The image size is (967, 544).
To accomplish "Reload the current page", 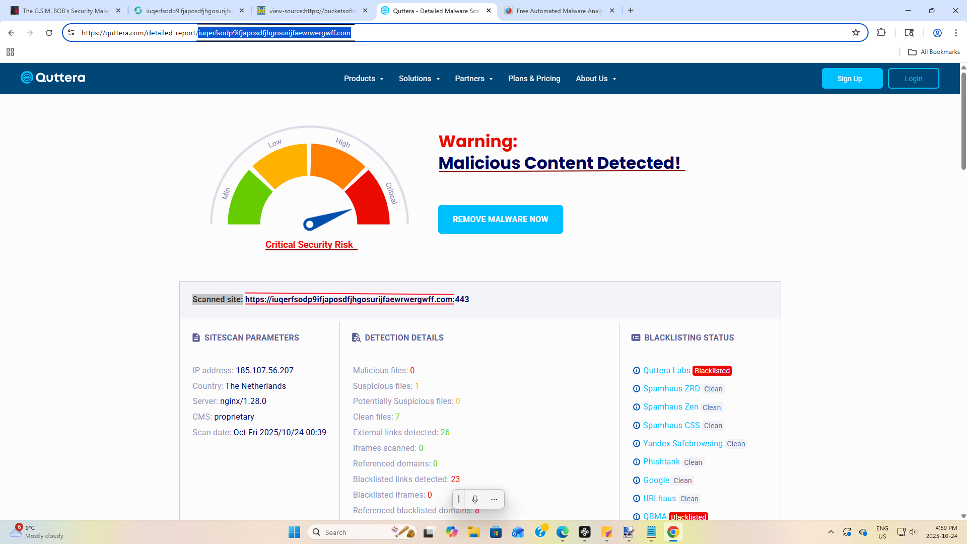I will pos(49,33).
